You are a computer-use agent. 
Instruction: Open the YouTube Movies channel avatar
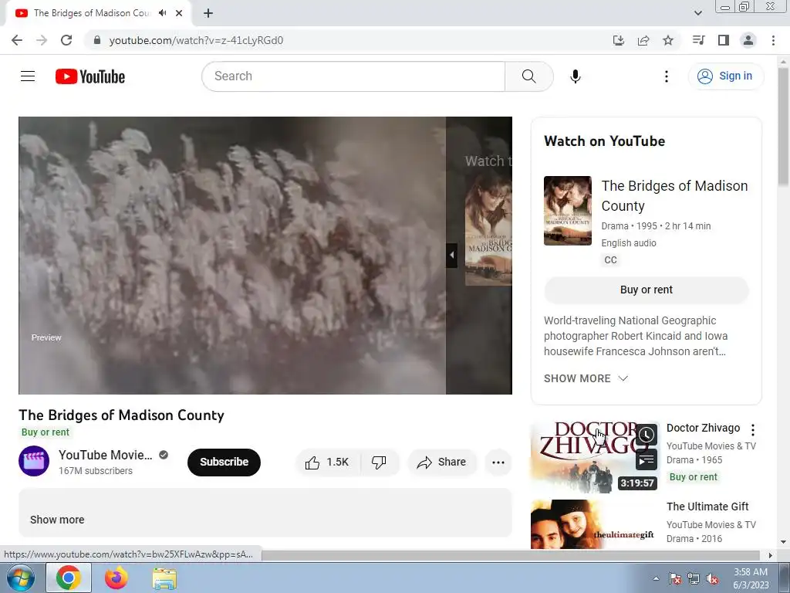tap(34, 461)
